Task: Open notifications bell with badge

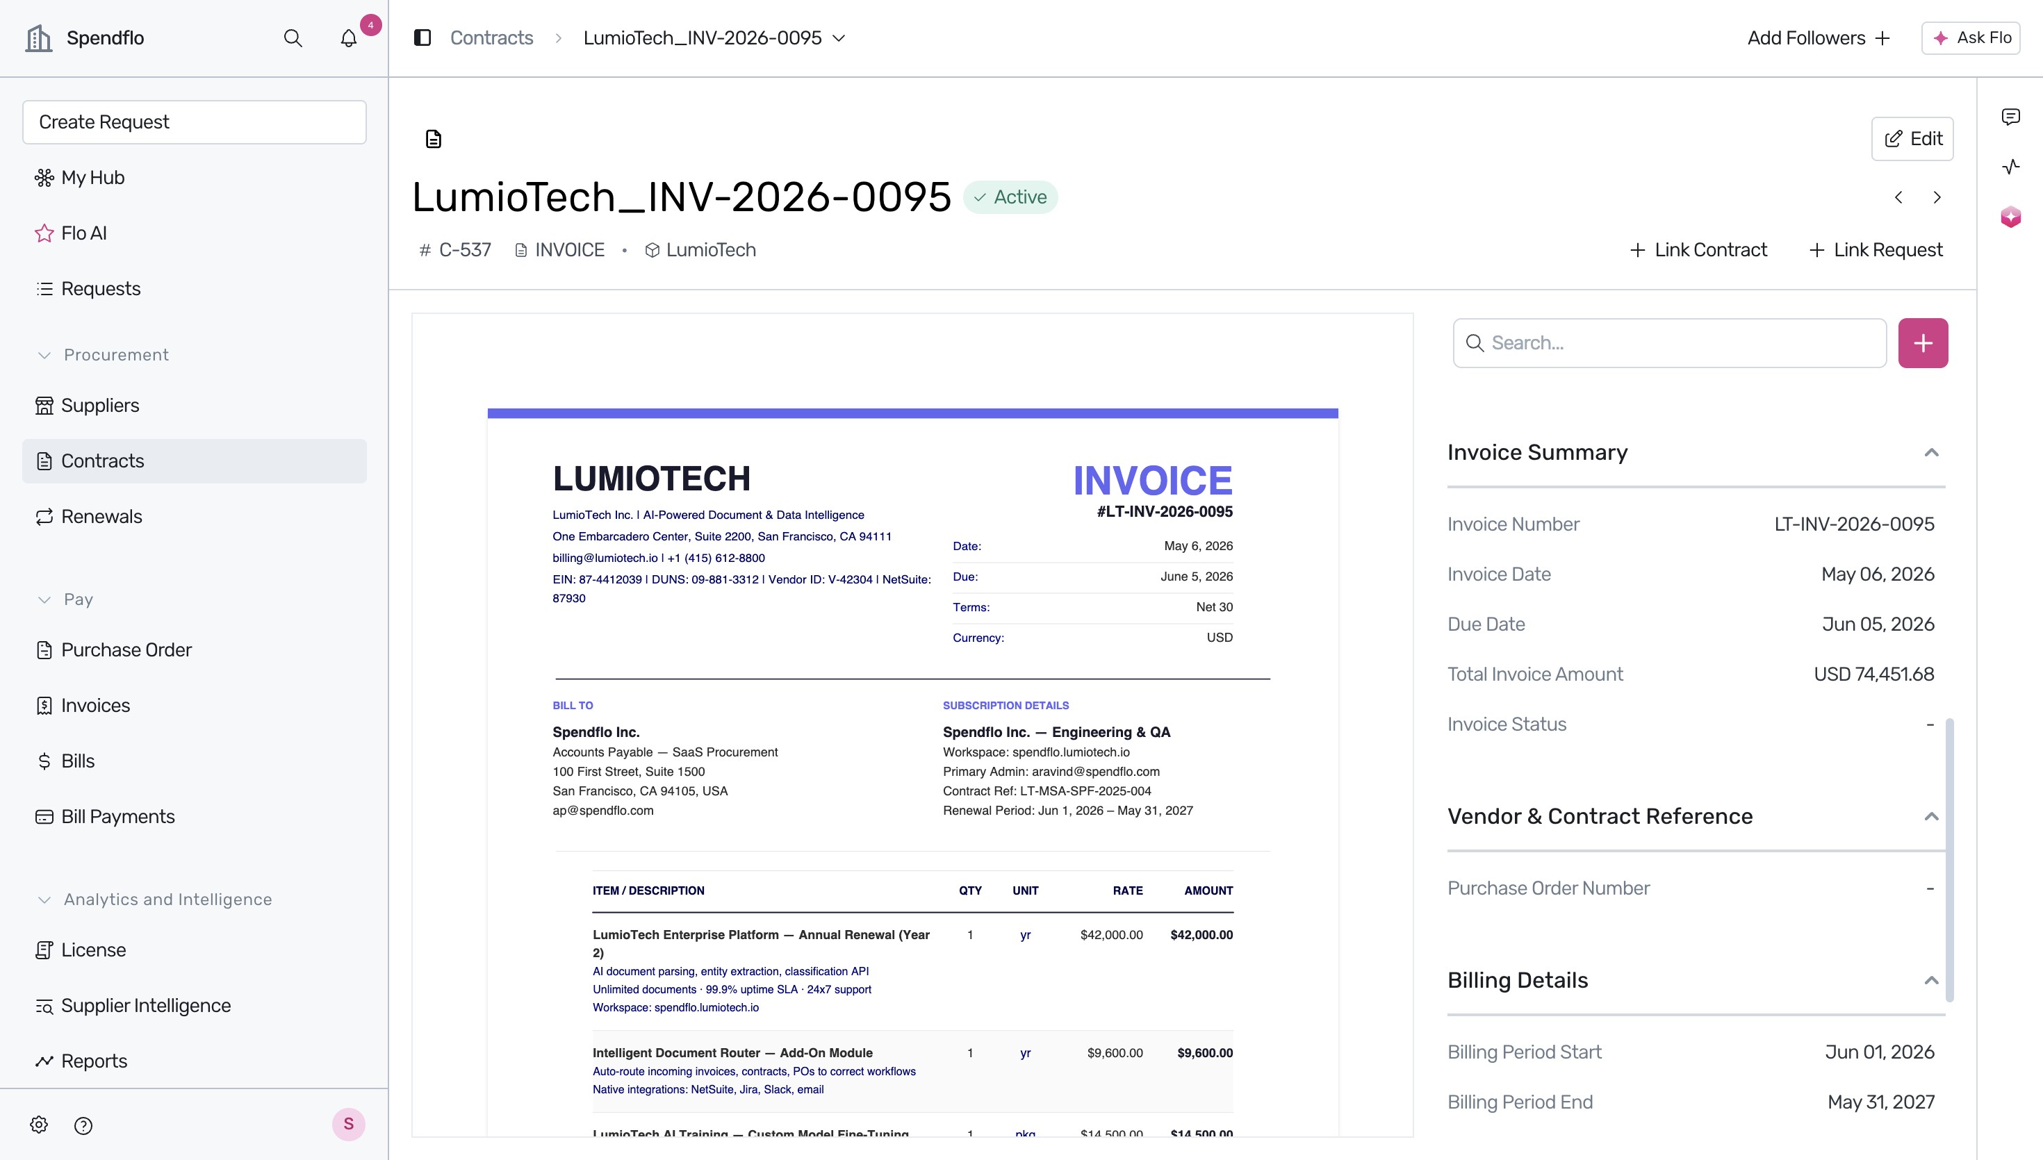Action: coord(348,38)
